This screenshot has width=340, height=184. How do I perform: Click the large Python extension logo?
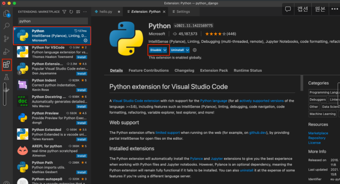[127, 39]
